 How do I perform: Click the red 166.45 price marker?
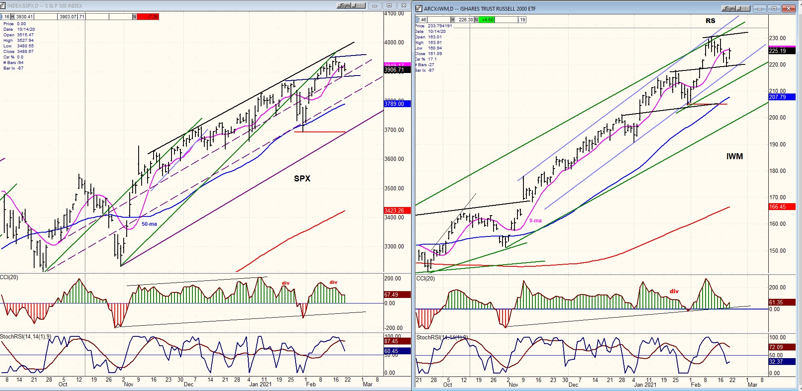point(782,207)
